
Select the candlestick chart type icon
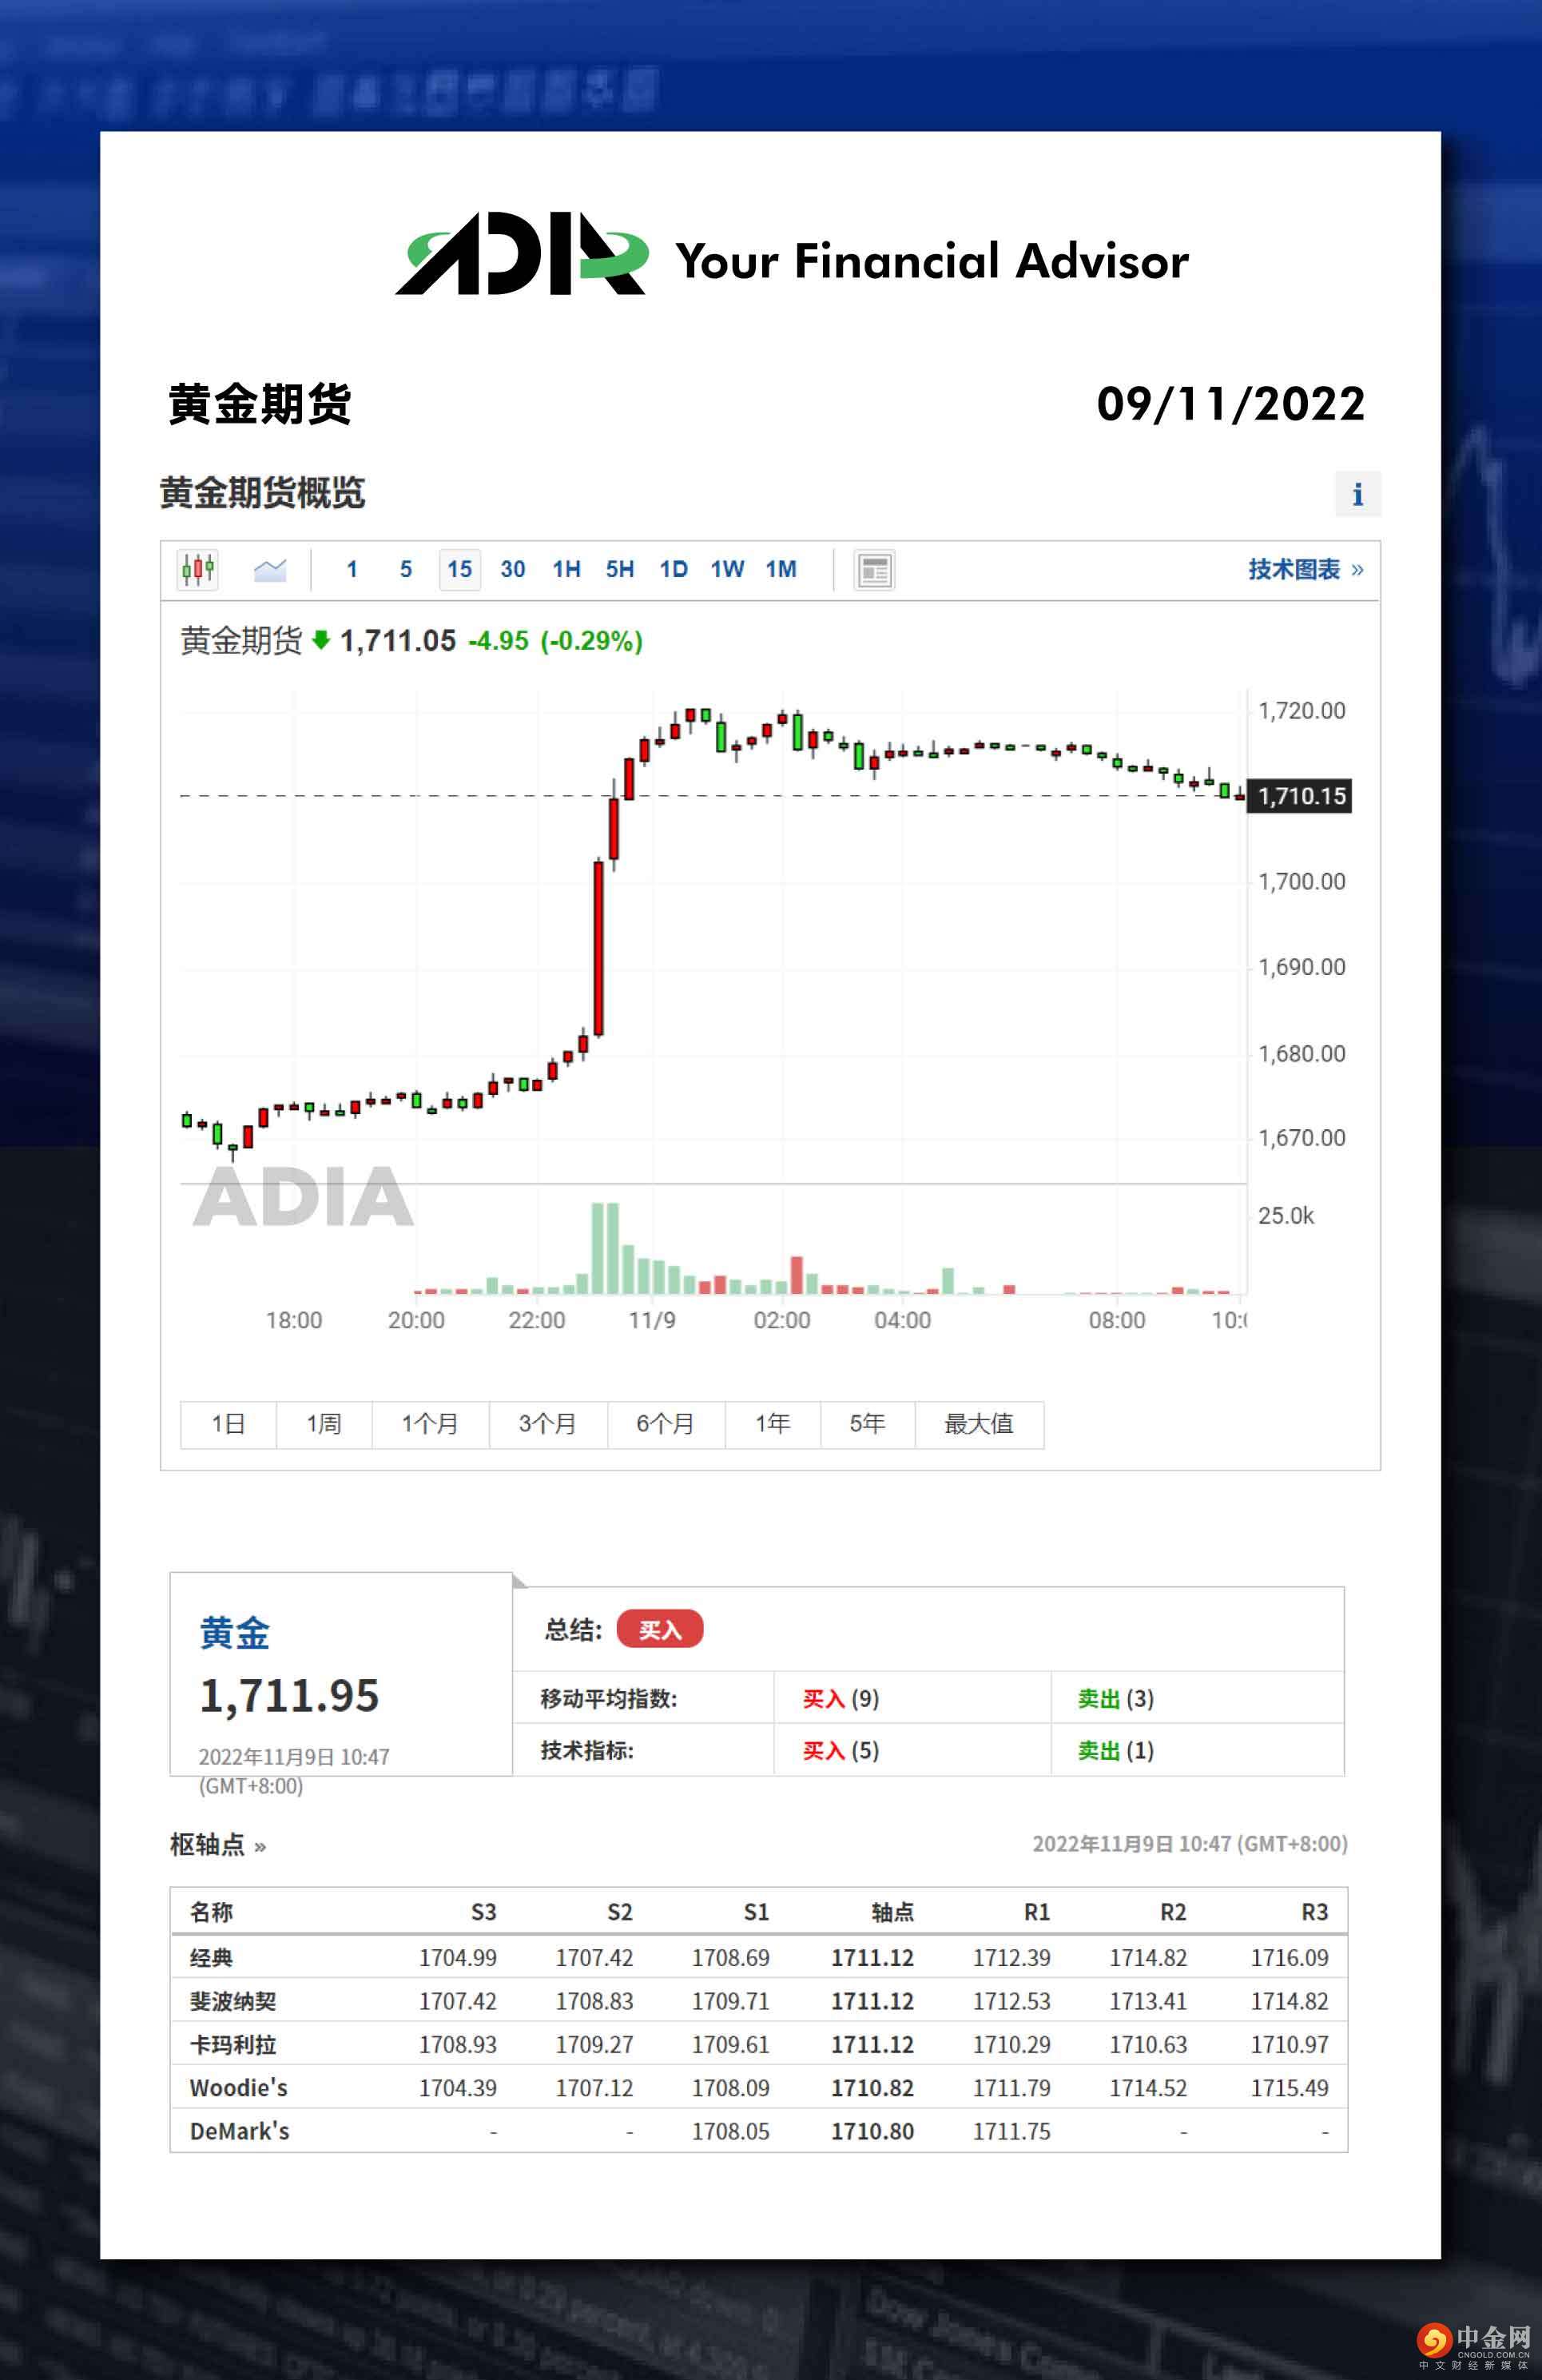[x=198, y=569]
